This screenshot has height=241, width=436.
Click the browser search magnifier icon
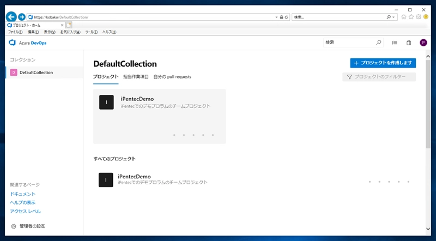click(389, 17)
